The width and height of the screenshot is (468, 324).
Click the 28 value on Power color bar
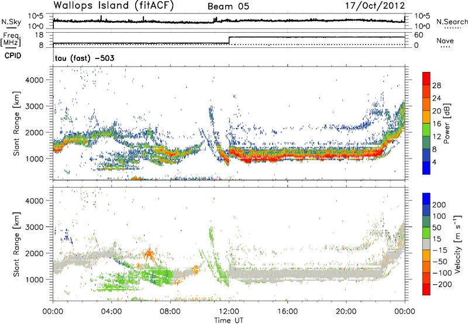pyautogui.click(x=436, y=85)
